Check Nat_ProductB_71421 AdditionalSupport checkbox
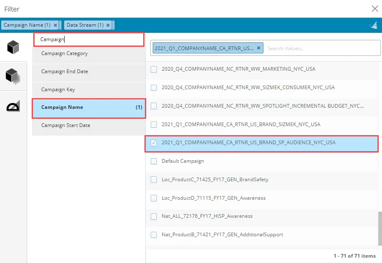The image size is (382, 263). coord(154,235)
